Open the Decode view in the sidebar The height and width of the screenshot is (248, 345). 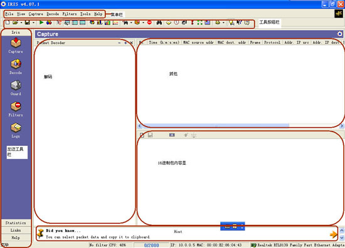(x=16, y=66)
